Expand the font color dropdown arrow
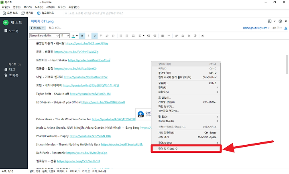289x174 pixels. (77, 36)
